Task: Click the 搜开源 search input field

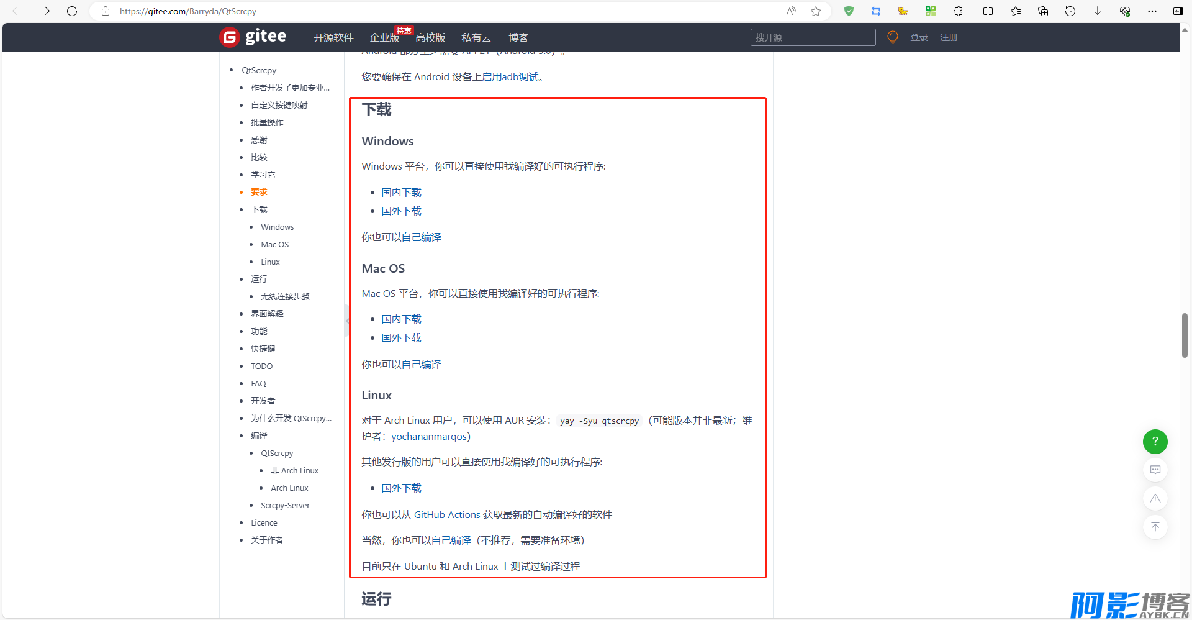Action: click(x=813, y=37)
